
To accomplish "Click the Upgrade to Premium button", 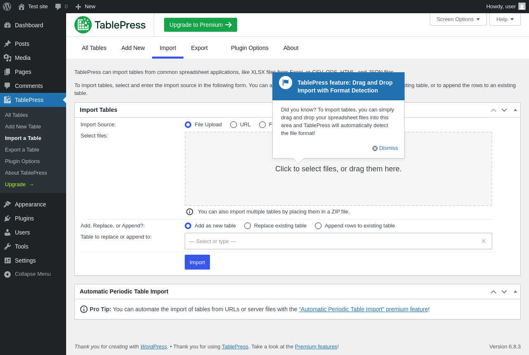I will 200,25.
